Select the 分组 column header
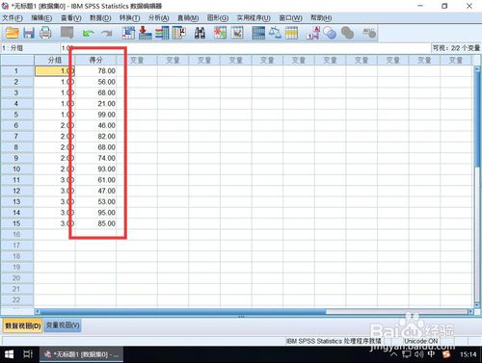This screenshot has width=482, height=363. click(x=55, y=60)
